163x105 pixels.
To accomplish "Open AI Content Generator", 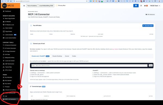I will coord(9,48).
